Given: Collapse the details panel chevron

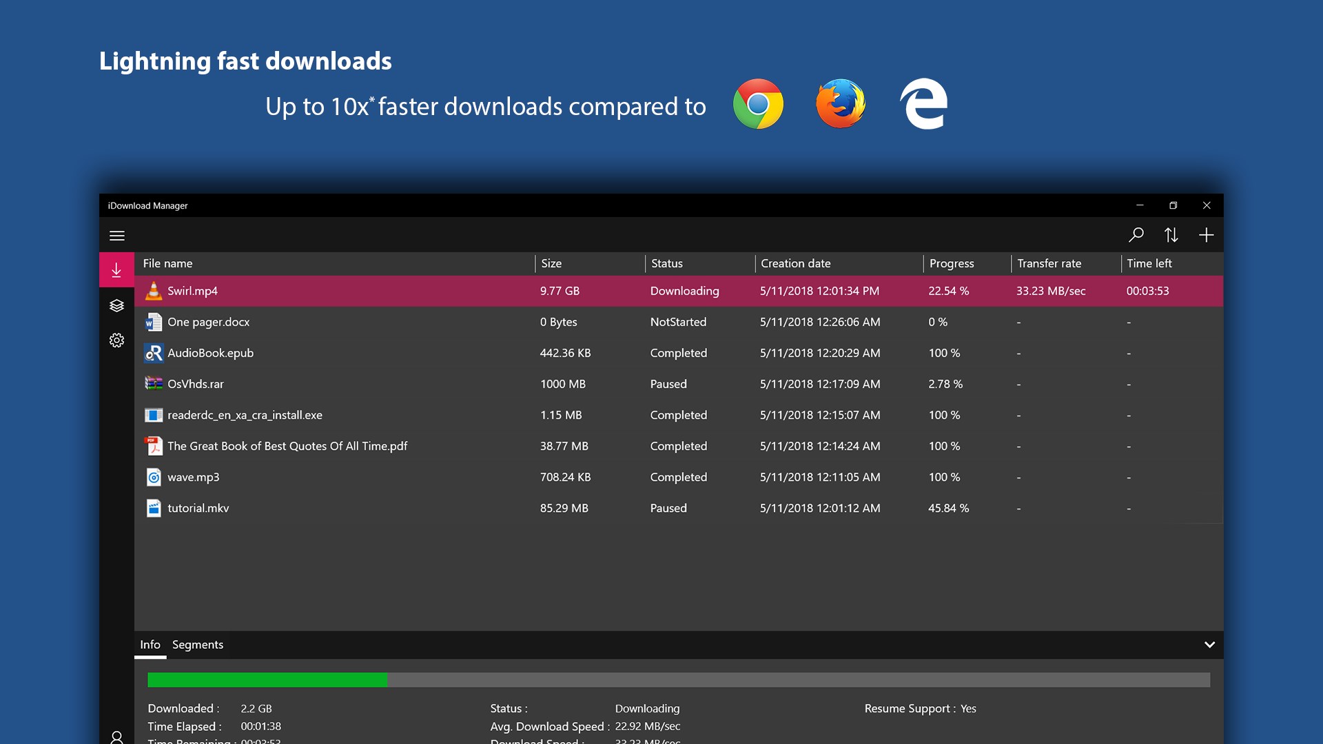Looking at the screenshot, I should click(1209, 645).
